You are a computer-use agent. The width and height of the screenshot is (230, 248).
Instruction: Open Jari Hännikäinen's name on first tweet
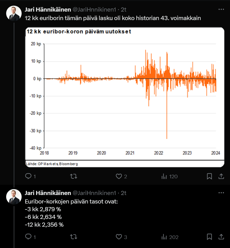48,10
